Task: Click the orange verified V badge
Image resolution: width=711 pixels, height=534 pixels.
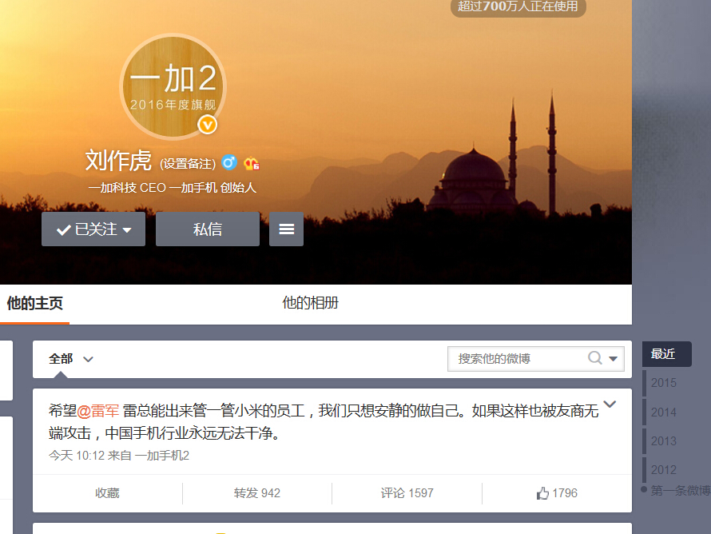Action: (x=208, y=125)
